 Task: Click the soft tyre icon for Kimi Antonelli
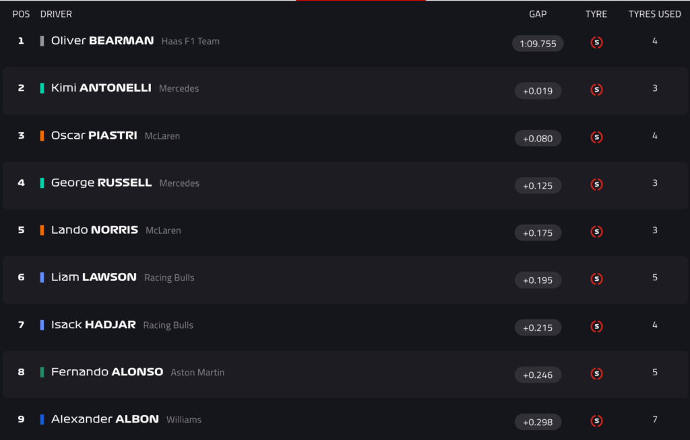click(596, 90)
